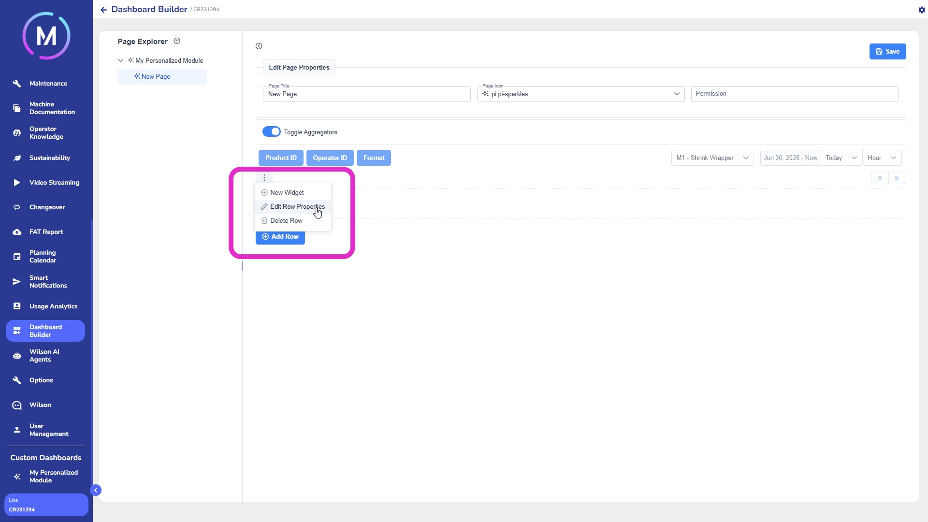Collapse the sidebar with the round arrow button
This screenshot has width=928, height=522.
pos(96,490)
